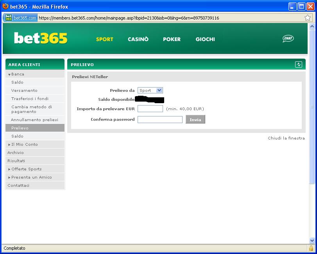Click the Completato status text
317x254 pixels.
[x=14, y=248]
